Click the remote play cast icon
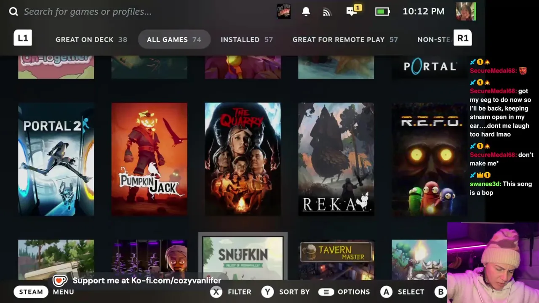539x303 pixels. click(x=327, y=12)
